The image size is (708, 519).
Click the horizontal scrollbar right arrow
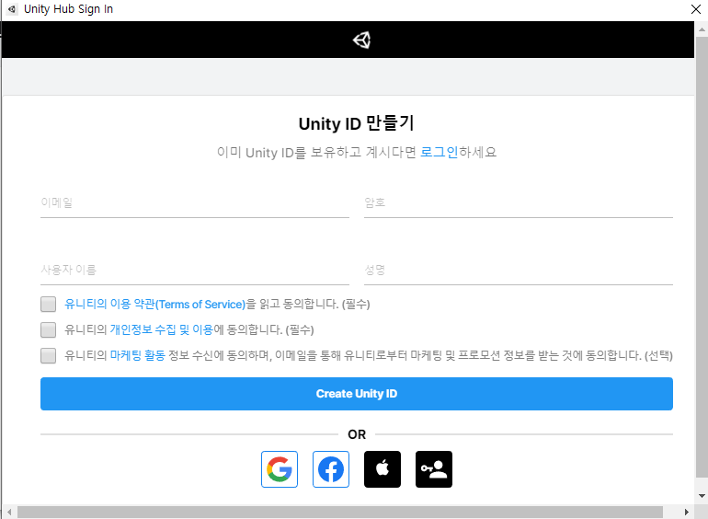[x=686, y=512]
